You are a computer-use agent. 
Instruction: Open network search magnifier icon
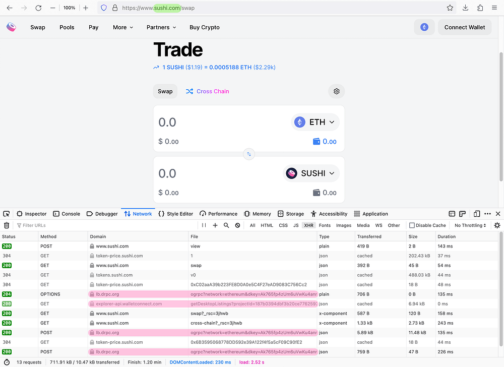(x=226, y=225)
